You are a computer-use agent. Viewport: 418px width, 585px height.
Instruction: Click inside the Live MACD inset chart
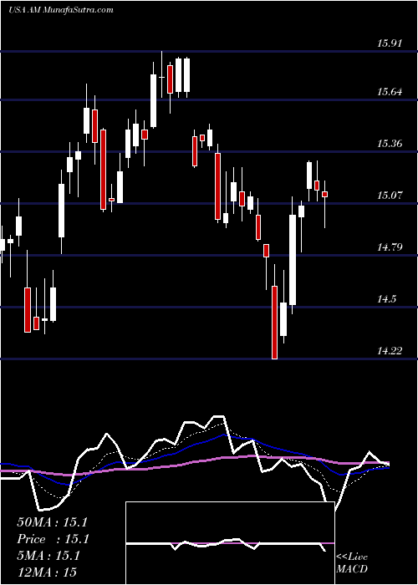point(230,543)
